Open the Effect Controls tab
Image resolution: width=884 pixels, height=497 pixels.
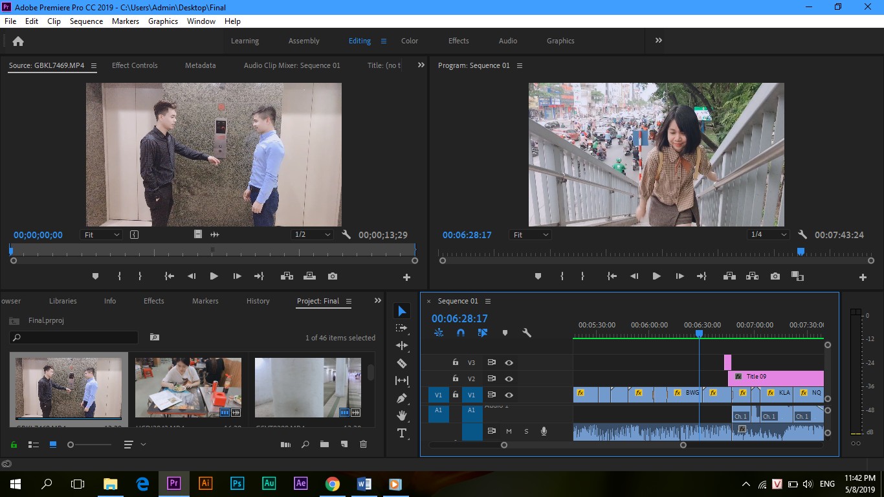(135, 65)
